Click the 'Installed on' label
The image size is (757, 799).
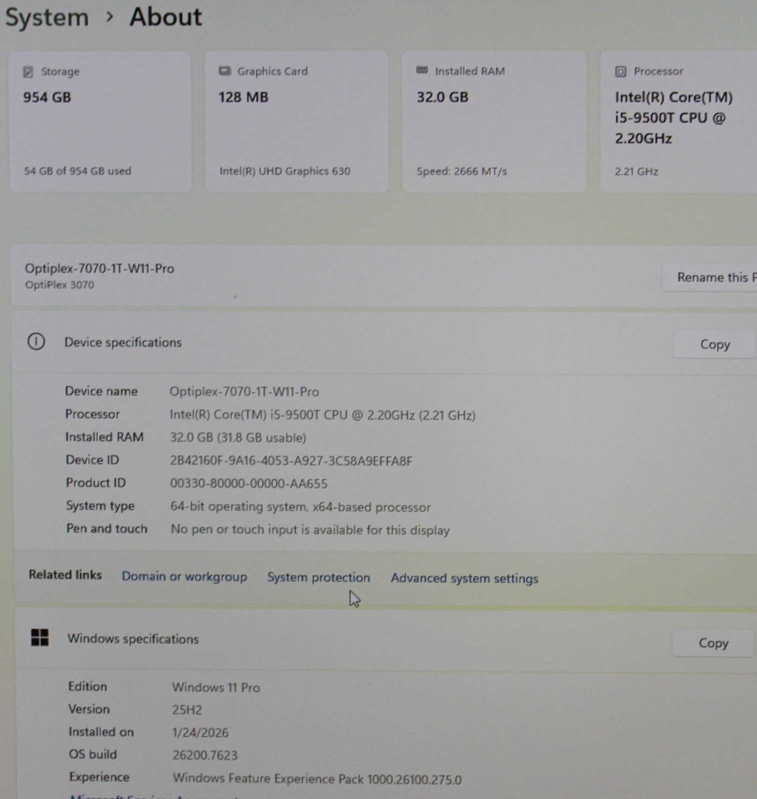click(101, 732)
